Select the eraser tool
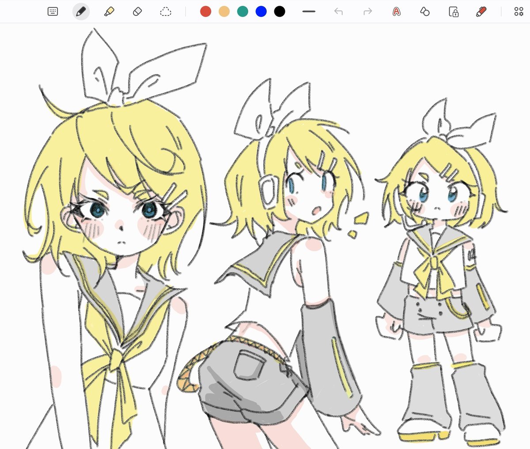The height and width of the screenshot is (449, 530). tap(137, 11)
